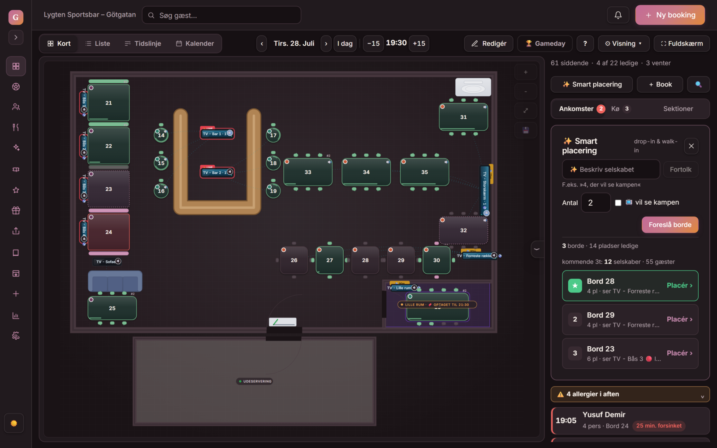Image resolution: width=717 pixels, height=448 pixels.
Task: Open the share/export icon in sidebar
Action: click(16, 231)
